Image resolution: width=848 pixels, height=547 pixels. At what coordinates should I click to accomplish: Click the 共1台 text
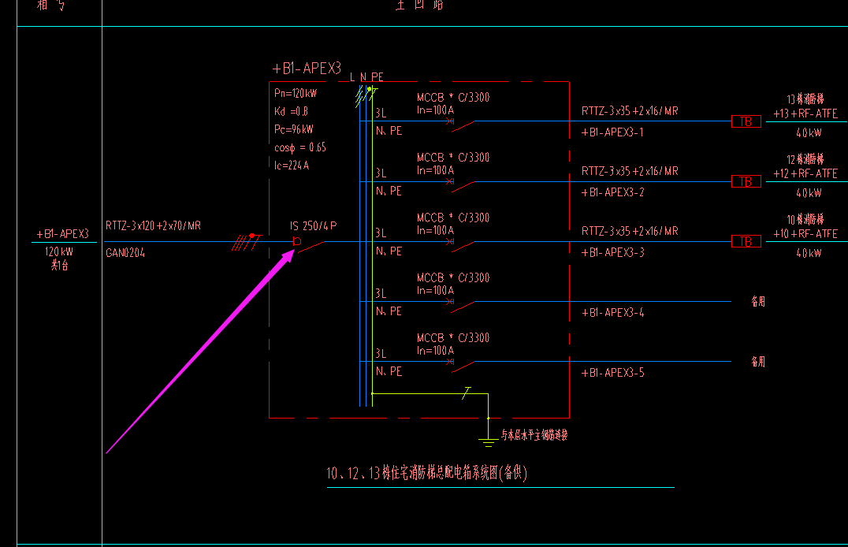[59, 265]
